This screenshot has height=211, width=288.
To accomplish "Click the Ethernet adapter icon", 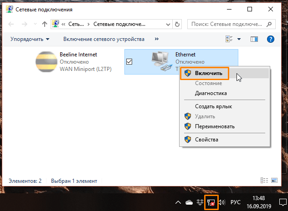I will [x=162, y=61].
